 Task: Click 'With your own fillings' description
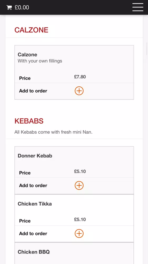[x=40, y=61]
